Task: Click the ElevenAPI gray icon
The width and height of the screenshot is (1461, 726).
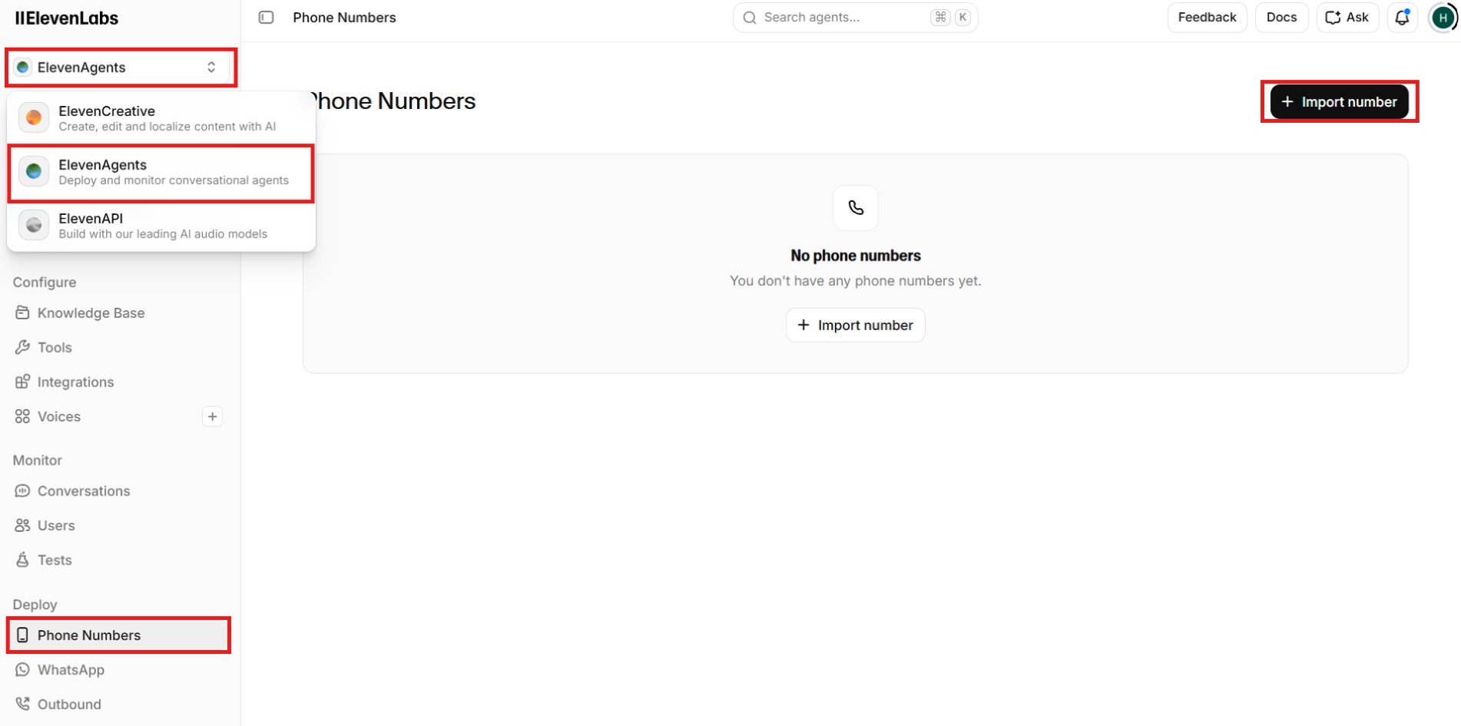Action: pos(34,225)
